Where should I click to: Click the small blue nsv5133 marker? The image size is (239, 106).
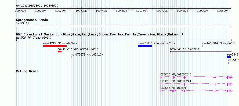(x=229, y=63)
